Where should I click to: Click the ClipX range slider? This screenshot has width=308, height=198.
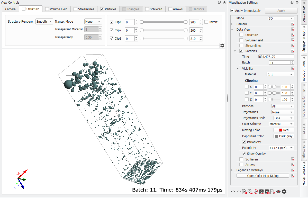(164, 22)
